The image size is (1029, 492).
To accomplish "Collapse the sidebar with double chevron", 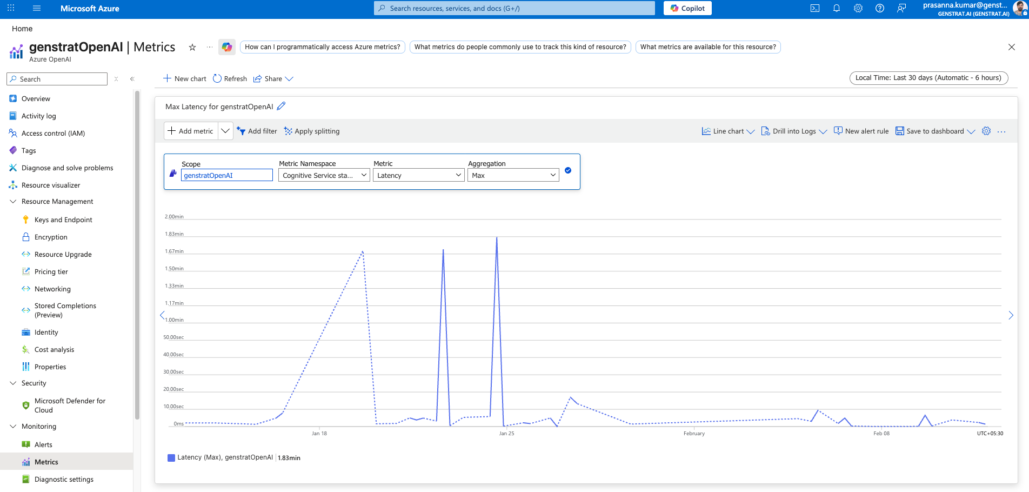I will pyautogui.click(x=132, y=79).
